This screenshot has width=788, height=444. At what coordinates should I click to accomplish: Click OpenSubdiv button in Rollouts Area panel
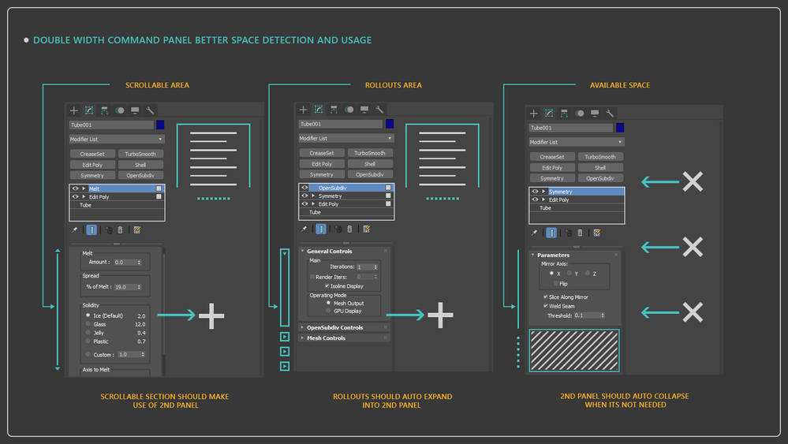(x=370, y=175)
